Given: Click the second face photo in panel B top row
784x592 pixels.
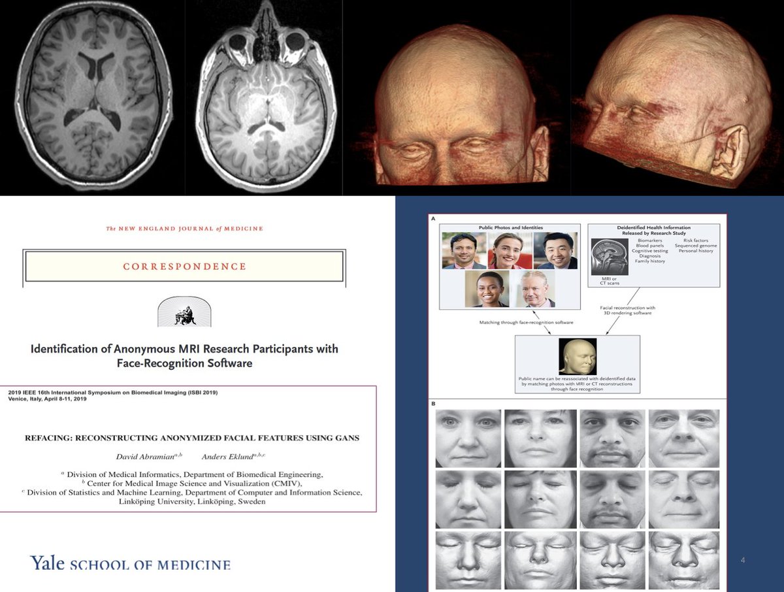Looking at the screenshot, I should (541, 438).
